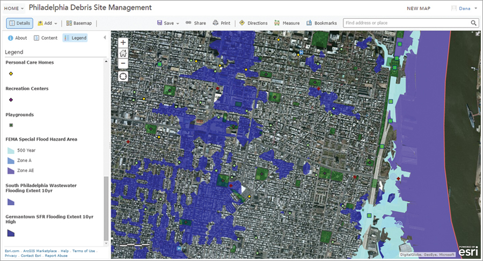This screenshot has width=483, height=261.
Task: Click the esri logo on the map
Action: 469,252
